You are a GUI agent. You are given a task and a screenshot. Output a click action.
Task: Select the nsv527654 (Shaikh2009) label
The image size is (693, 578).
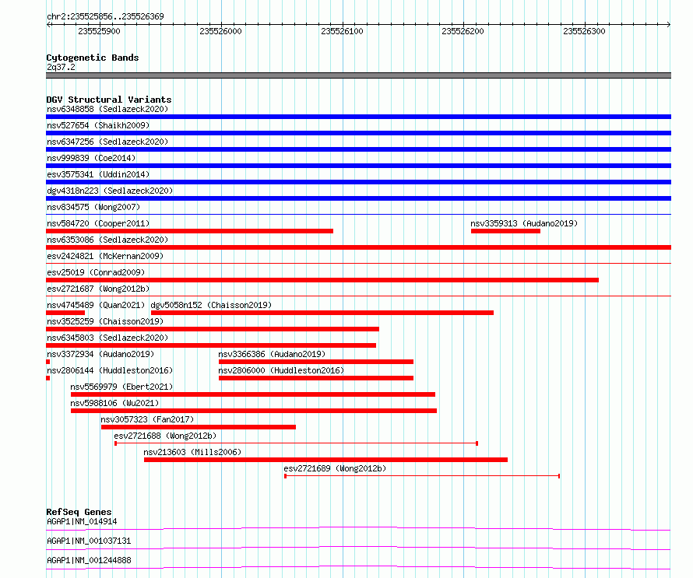(x=98, y=125)
